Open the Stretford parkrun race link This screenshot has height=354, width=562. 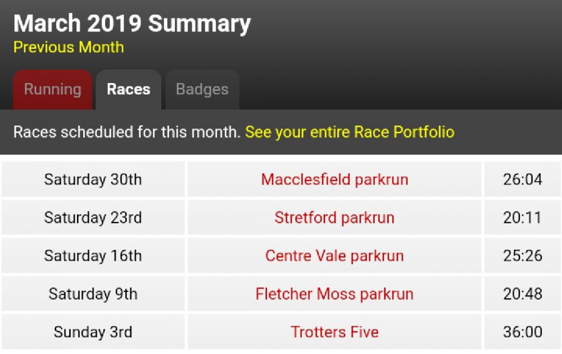334,218
